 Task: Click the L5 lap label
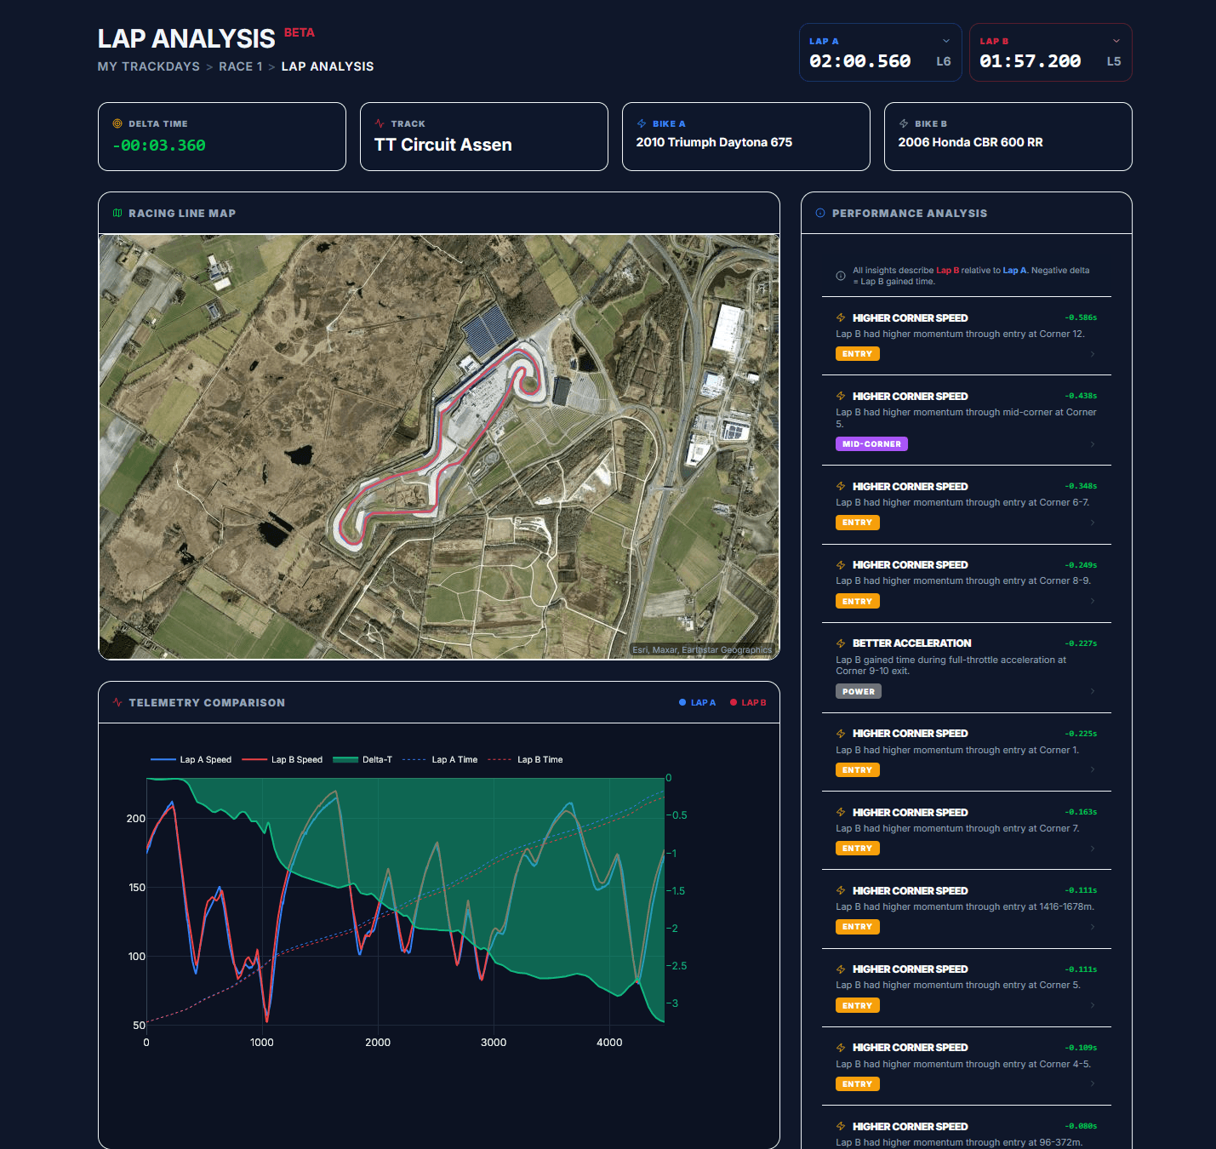1114,61
